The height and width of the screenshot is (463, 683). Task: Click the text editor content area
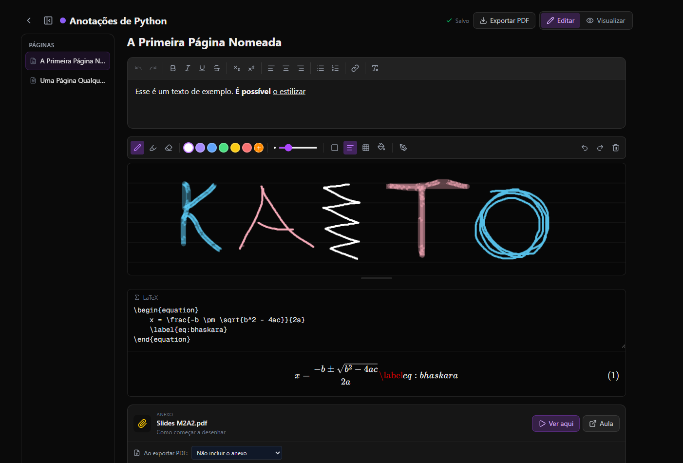(x=377, y=104)
